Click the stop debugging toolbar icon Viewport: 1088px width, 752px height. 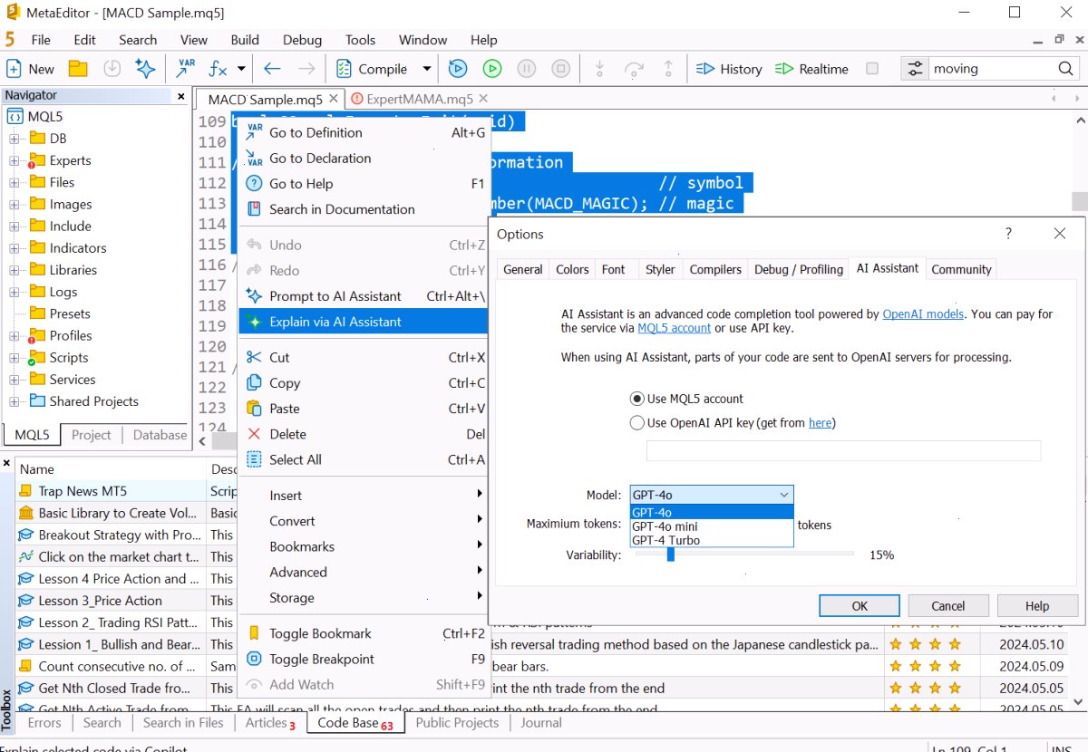click(561, 69)
